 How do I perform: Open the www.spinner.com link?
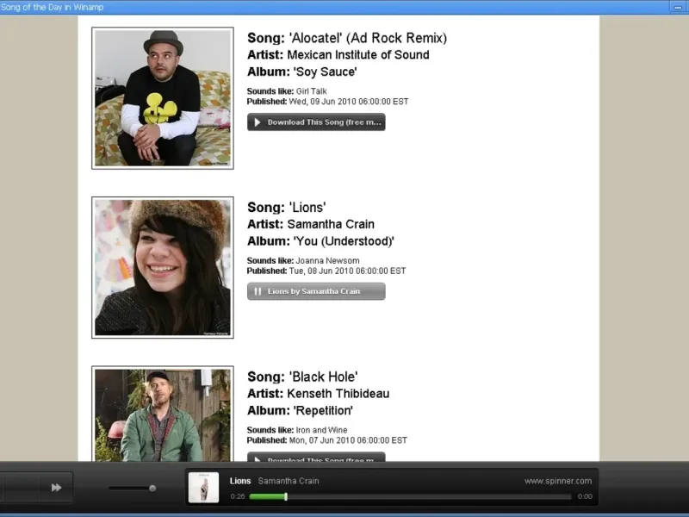tap(558, 481)
